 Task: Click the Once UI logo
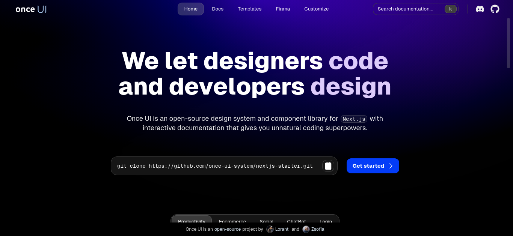pyautogui.click(x=31, y=9)
